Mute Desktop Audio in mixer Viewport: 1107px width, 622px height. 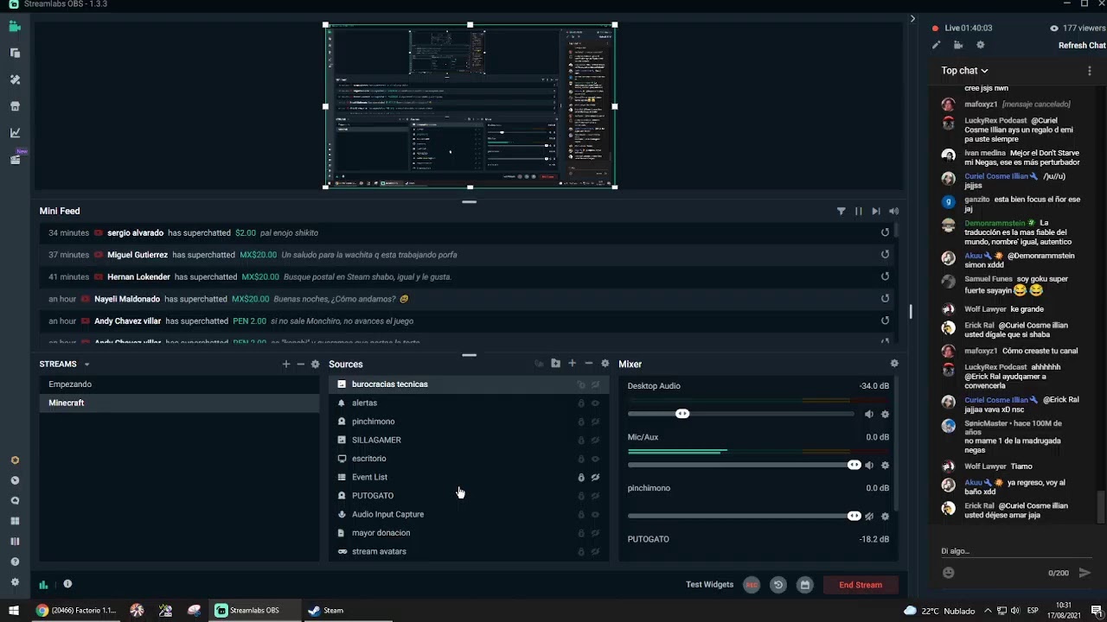[869, 414]
